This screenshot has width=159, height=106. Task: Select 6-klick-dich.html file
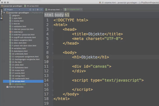[19, 43]
